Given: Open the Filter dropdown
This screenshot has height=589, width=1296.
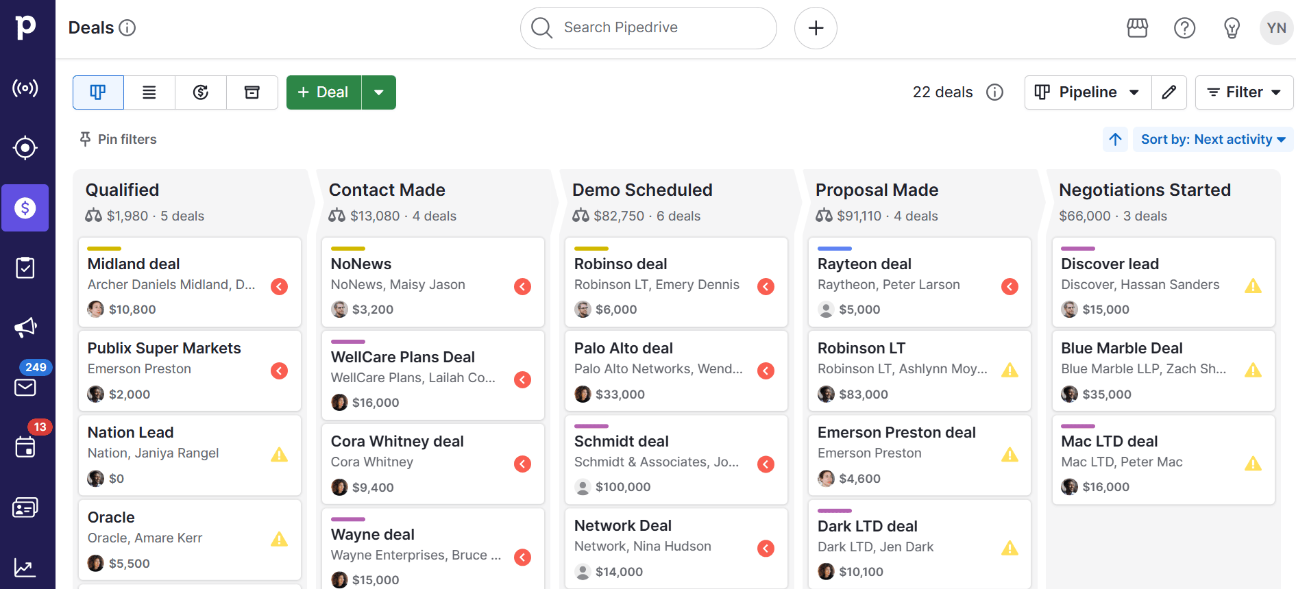Looking at the screenshot, I should [1244, 92].
